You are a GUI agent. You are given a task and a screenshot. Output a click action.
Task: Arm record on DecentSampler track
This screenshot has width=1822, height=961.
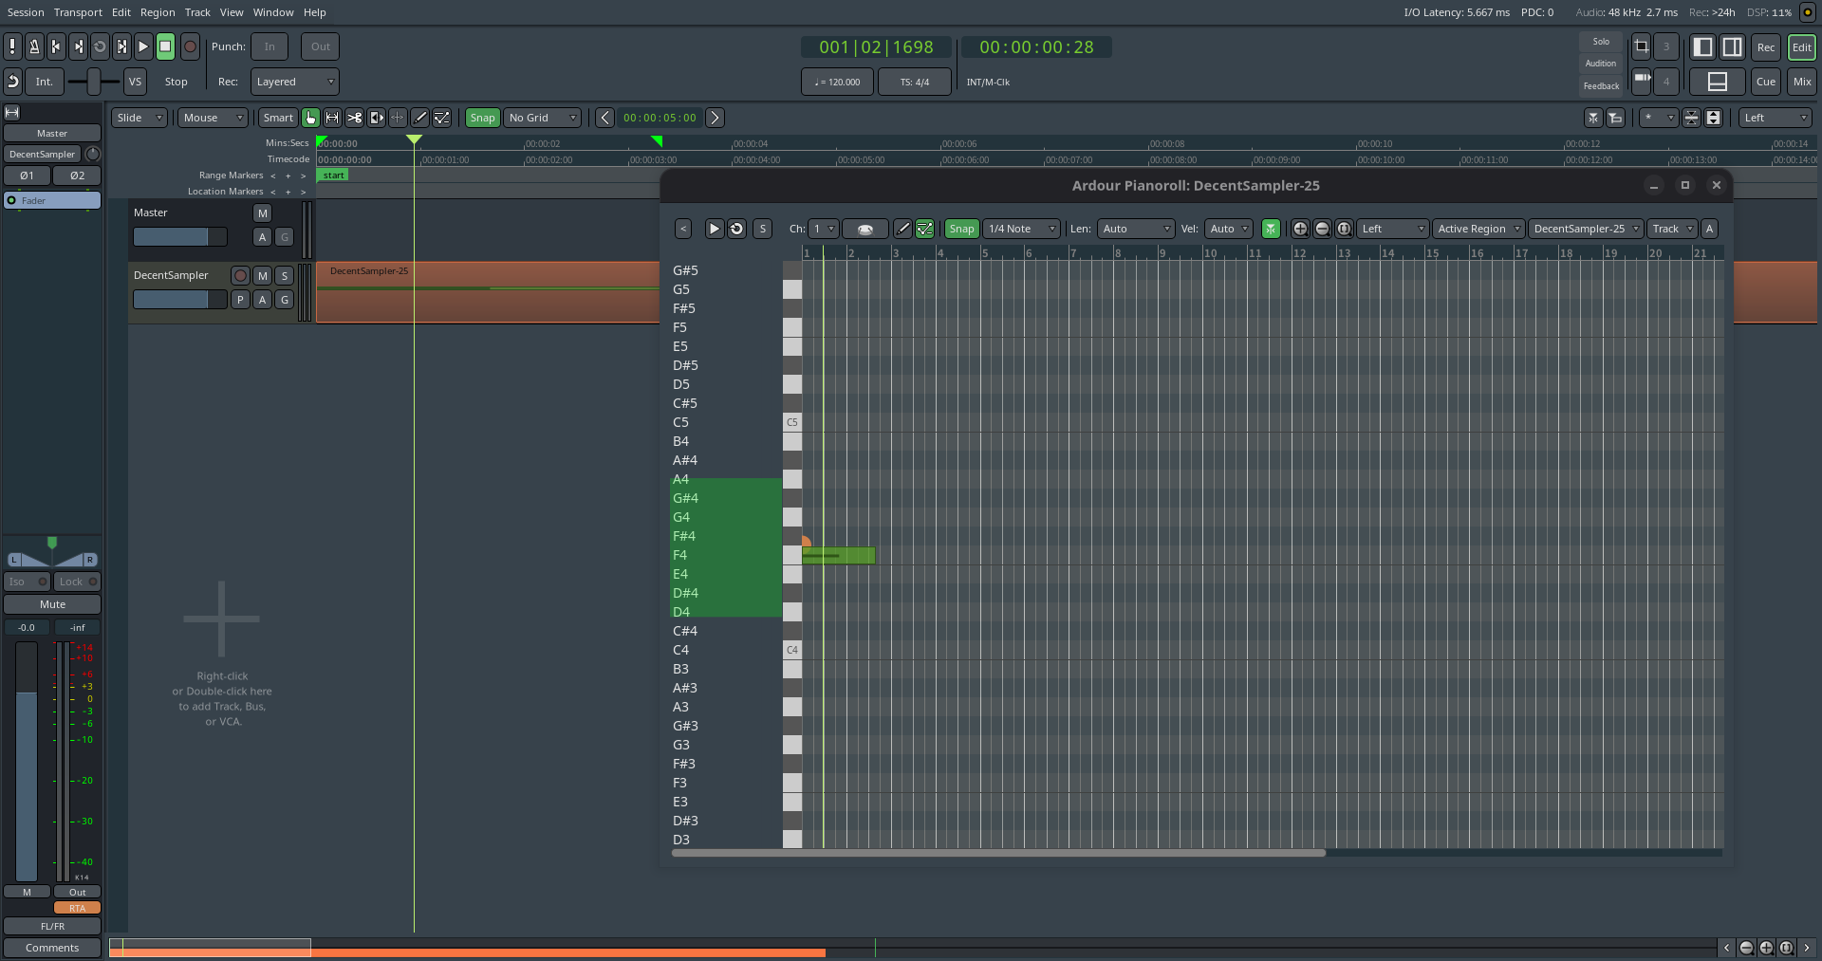tap(241, 276)
